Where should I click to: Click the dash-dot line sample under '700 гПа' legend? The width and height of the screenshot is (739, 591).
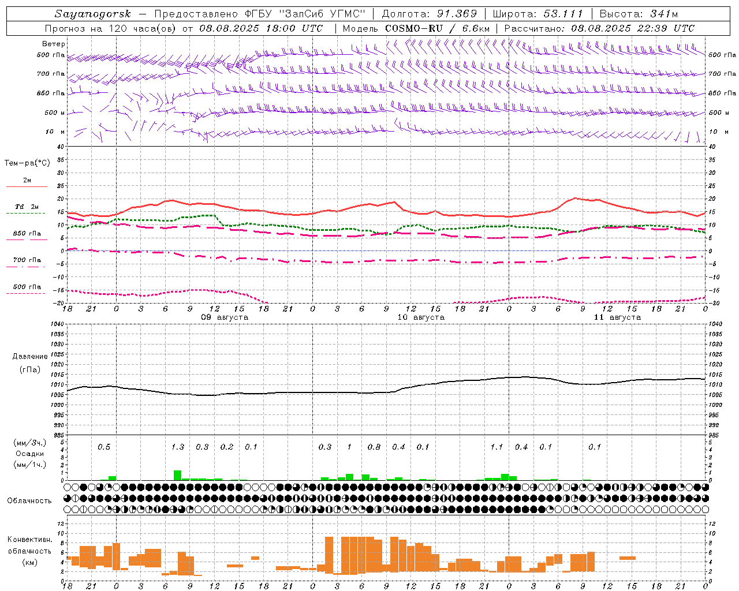(x=26, y=267)
